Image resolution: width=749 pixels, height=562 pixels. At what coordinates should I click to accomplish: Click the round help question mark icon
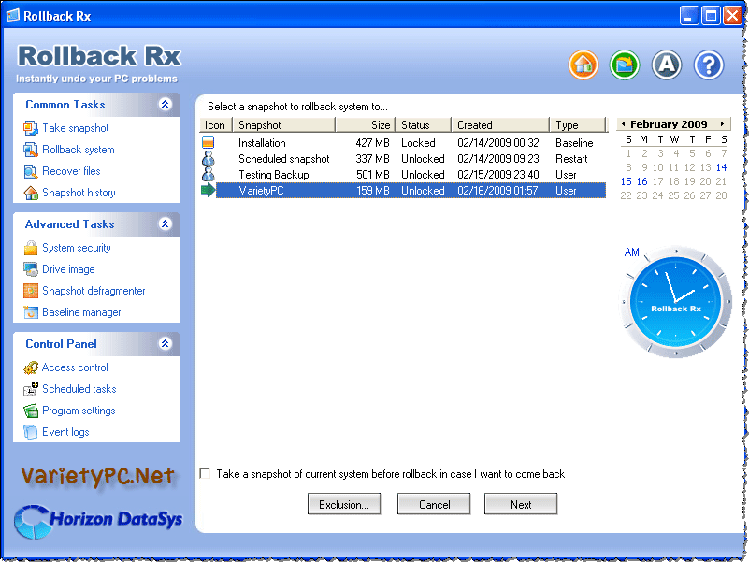(x=709, y=65)
